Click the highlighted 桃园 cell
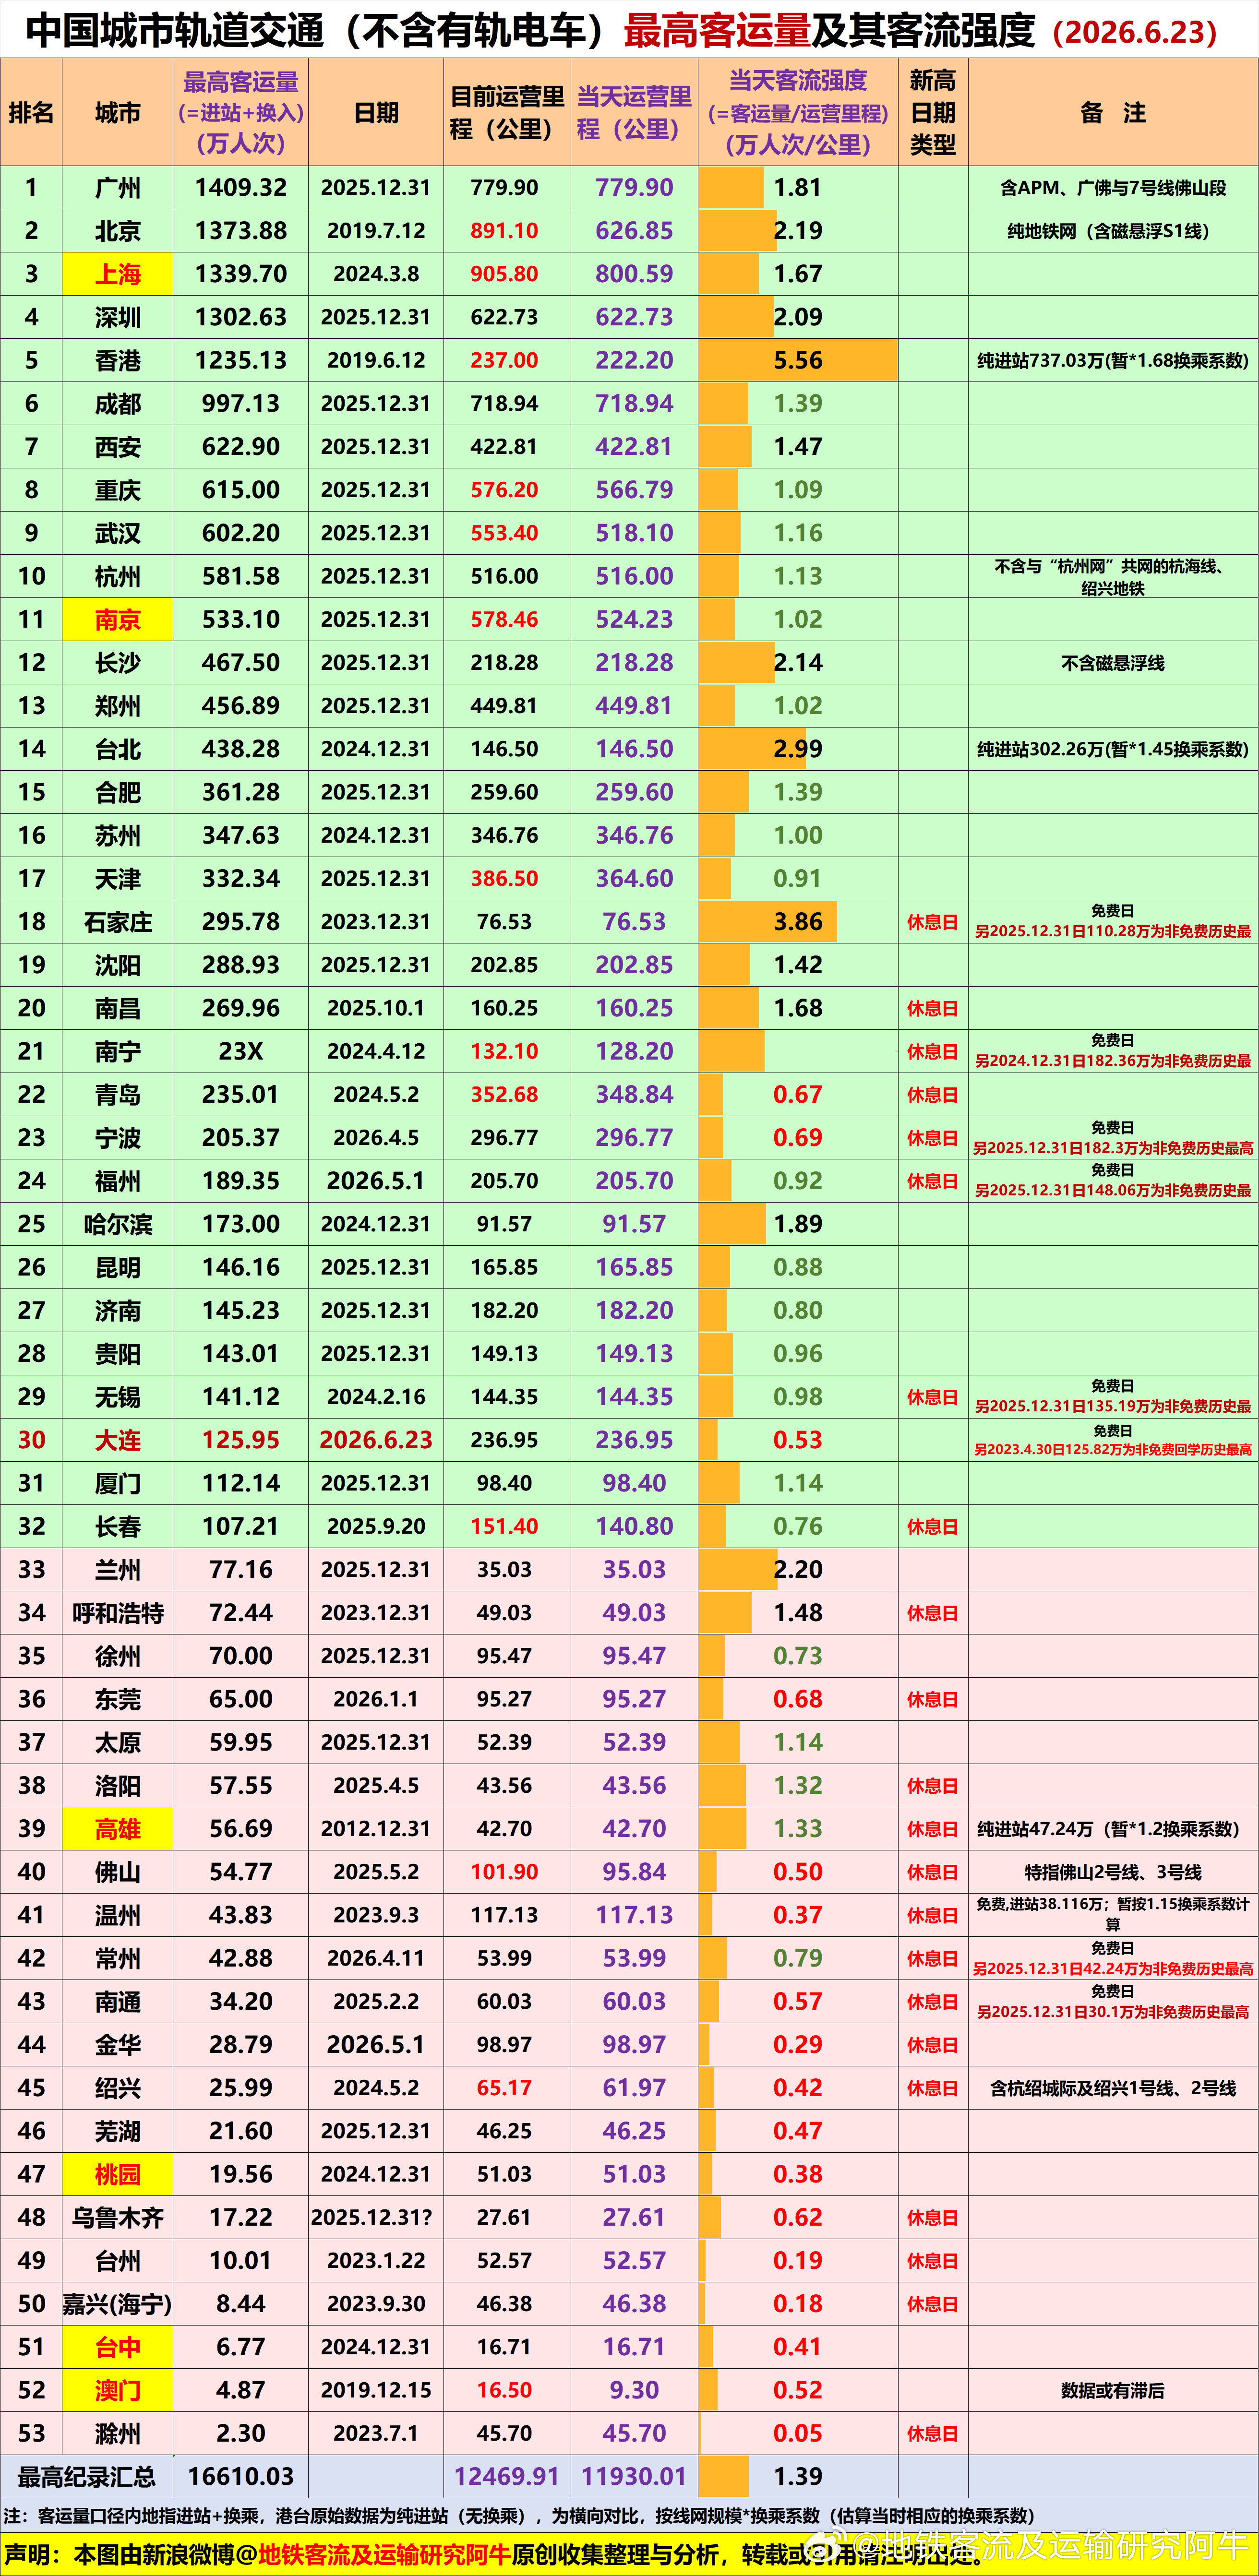The width and height of the screenshot is (1259, 2576). tap(118, 2174)
